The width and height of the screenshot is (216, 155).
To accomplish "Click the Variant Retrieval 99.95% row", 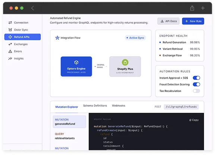I will 180,49.
